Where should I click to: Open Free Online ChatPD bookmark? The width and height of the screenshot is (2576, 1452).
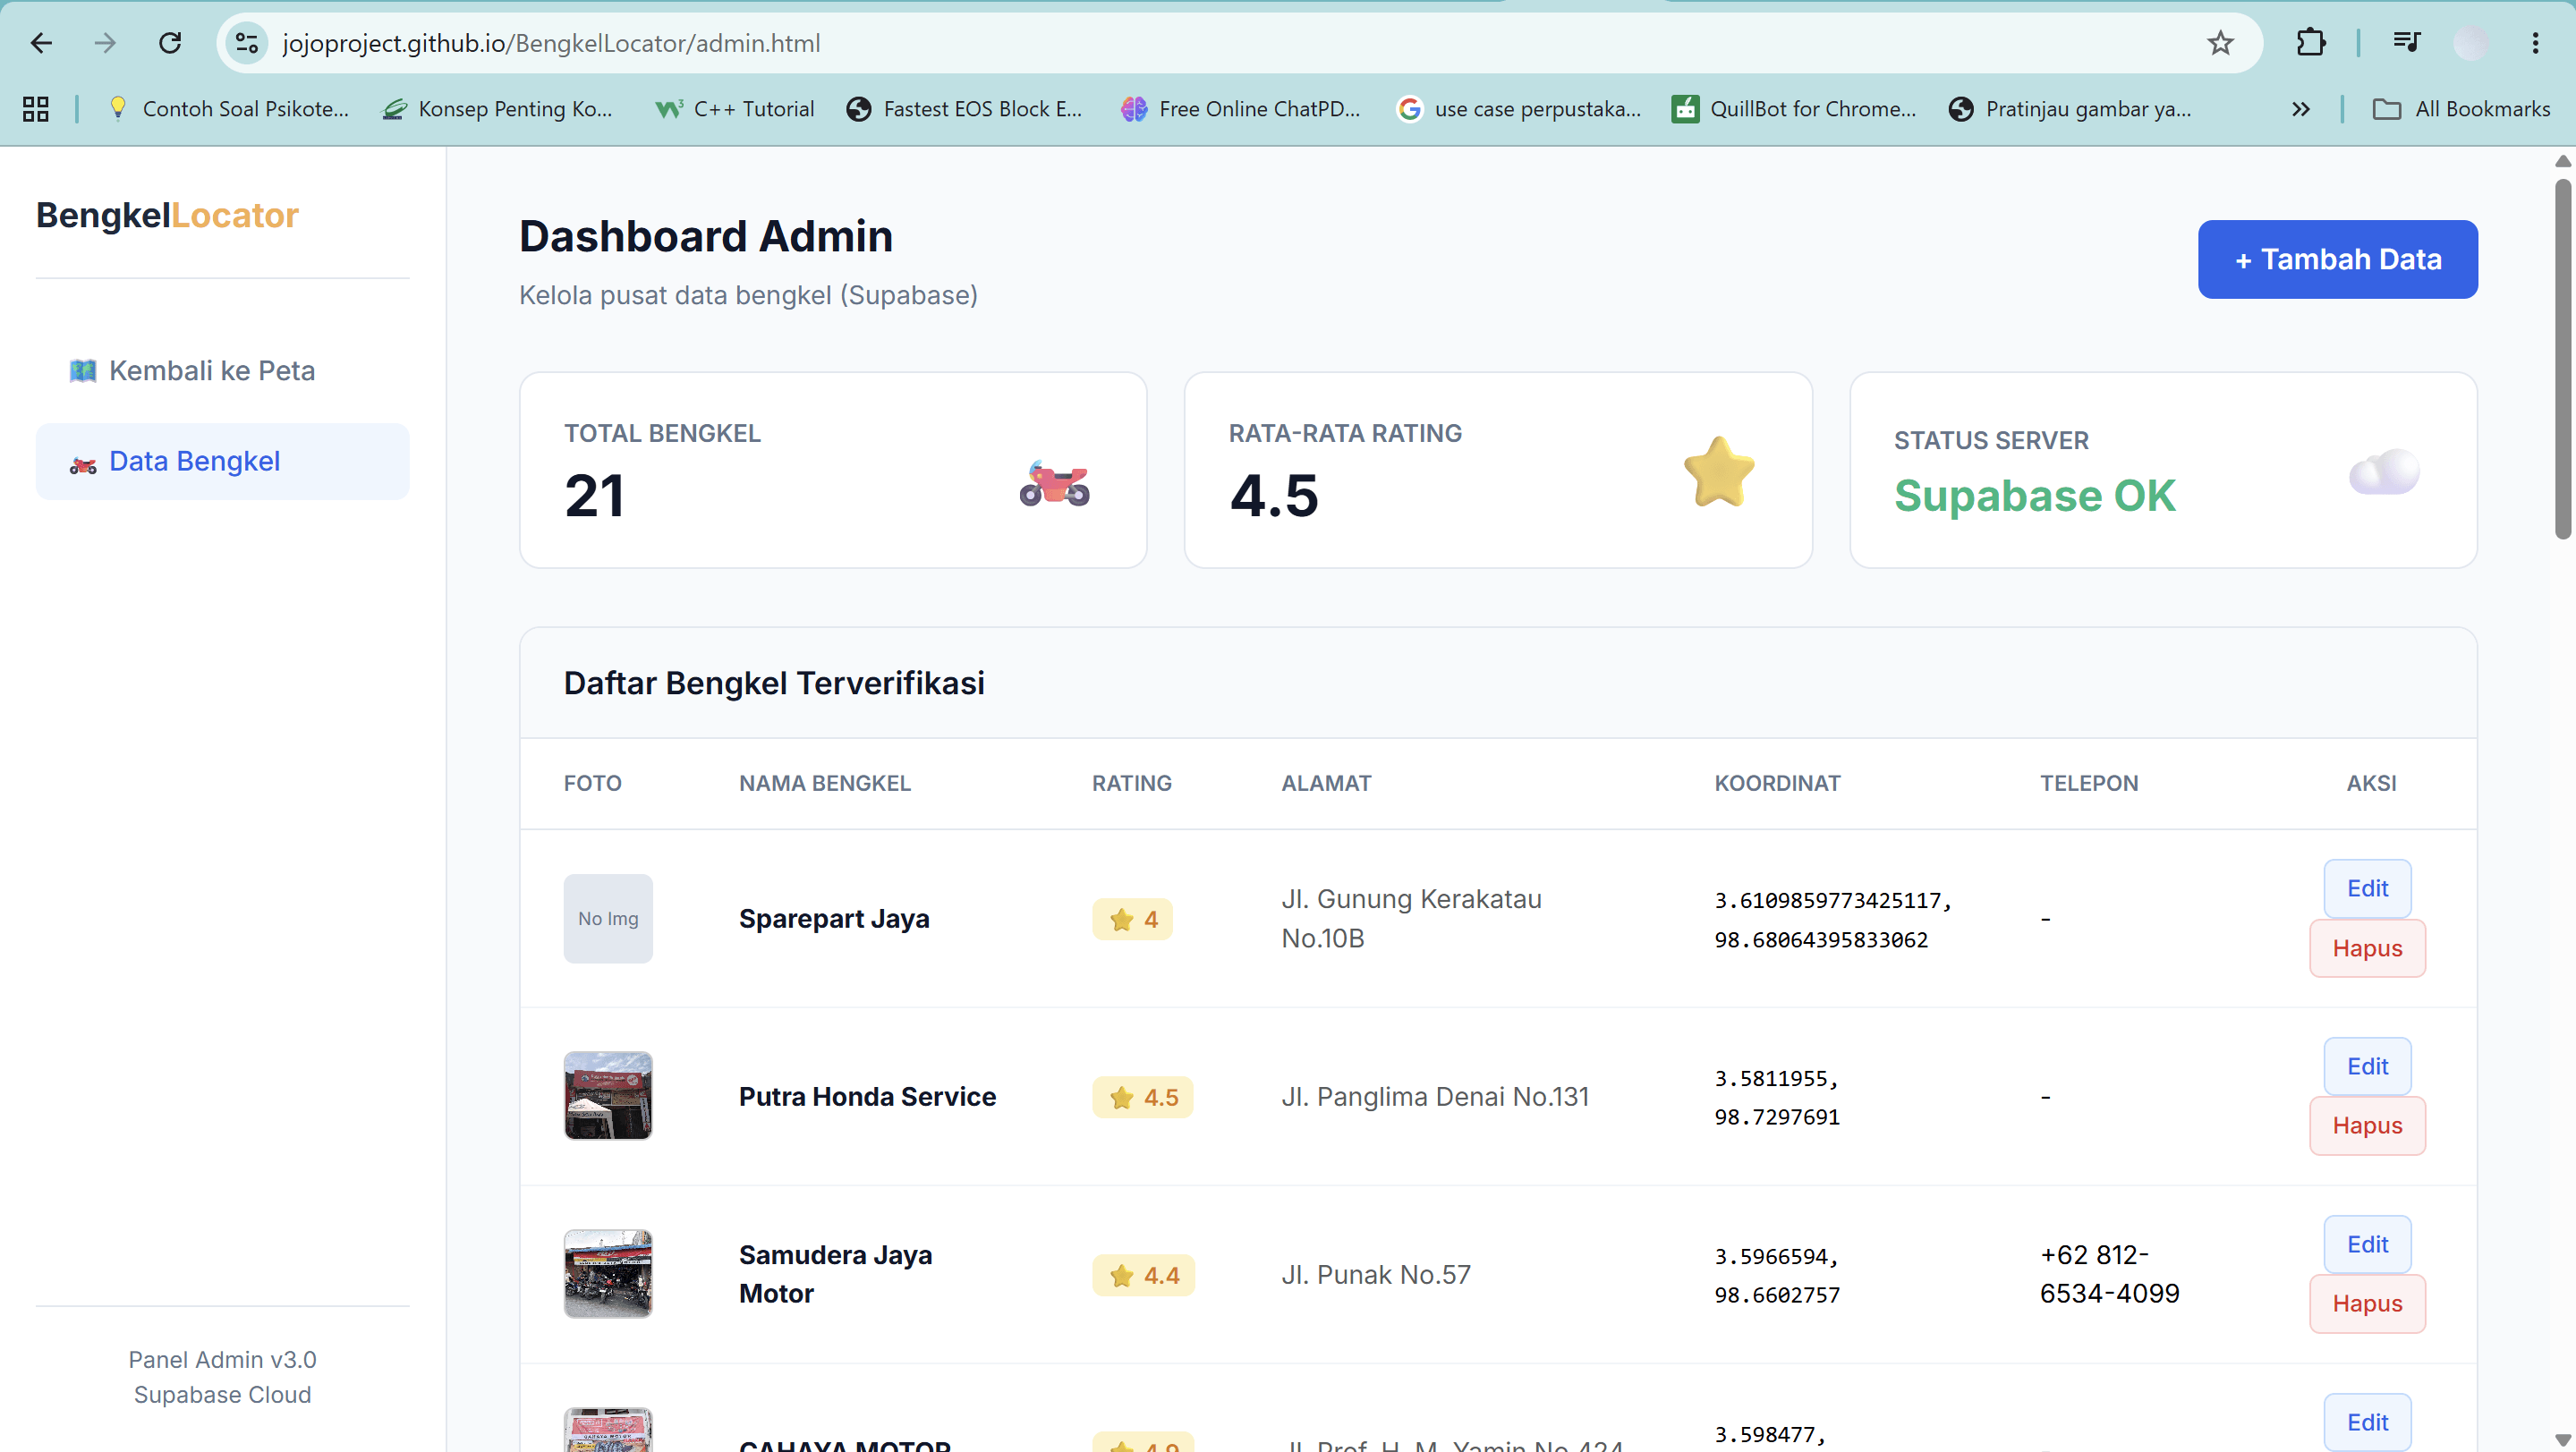[1240, 109]
